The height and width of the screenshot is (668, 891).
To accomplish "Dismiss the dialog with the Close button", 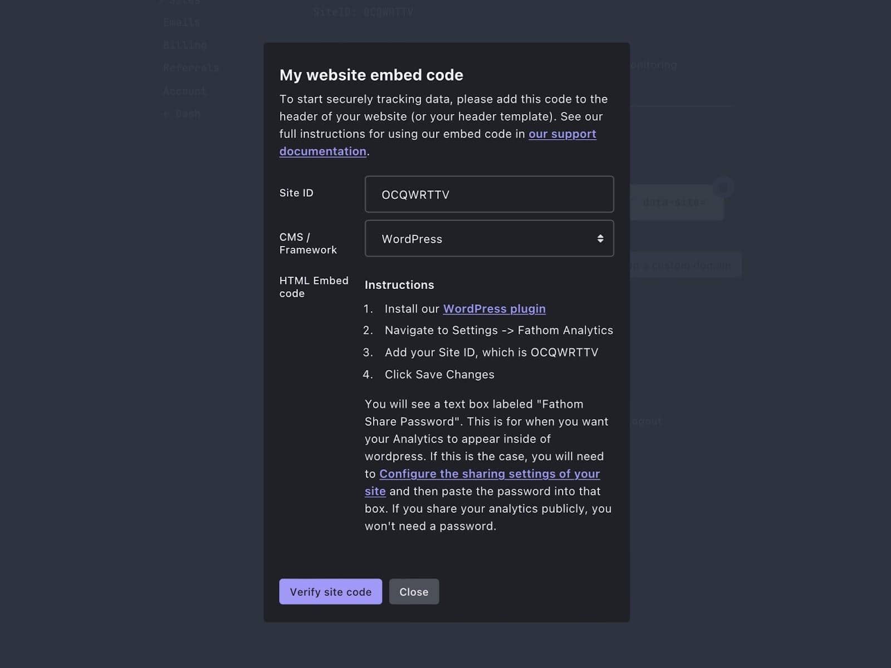I will [414, 592].
